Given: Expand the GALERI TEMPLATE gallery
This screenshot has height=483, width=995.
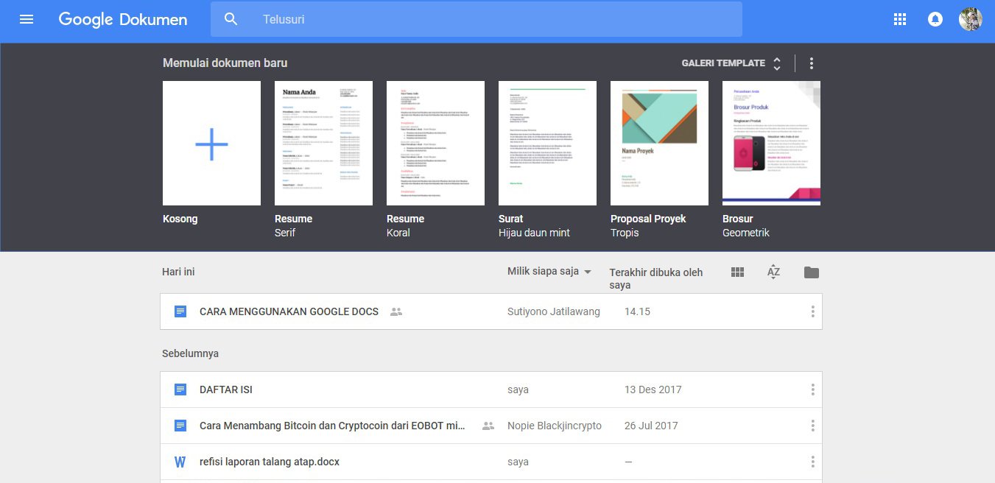Looking at the screenshot, I should tap(731, 63).
